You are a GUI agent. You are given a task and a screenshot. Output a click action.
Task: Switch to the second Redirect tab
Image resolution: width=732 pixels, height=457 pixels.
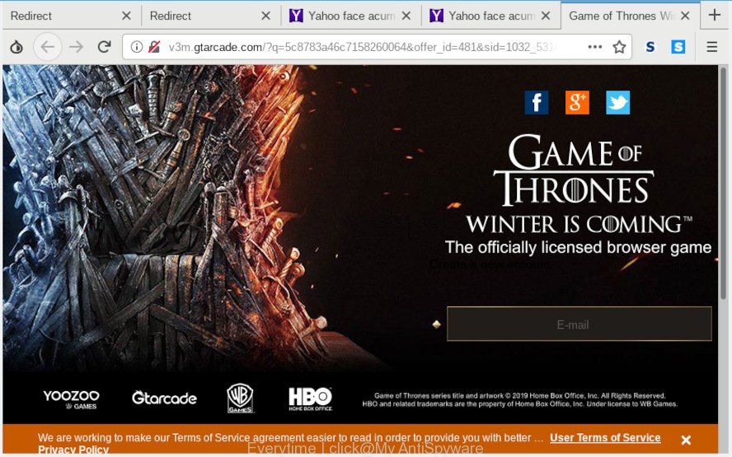pos(210,16)
